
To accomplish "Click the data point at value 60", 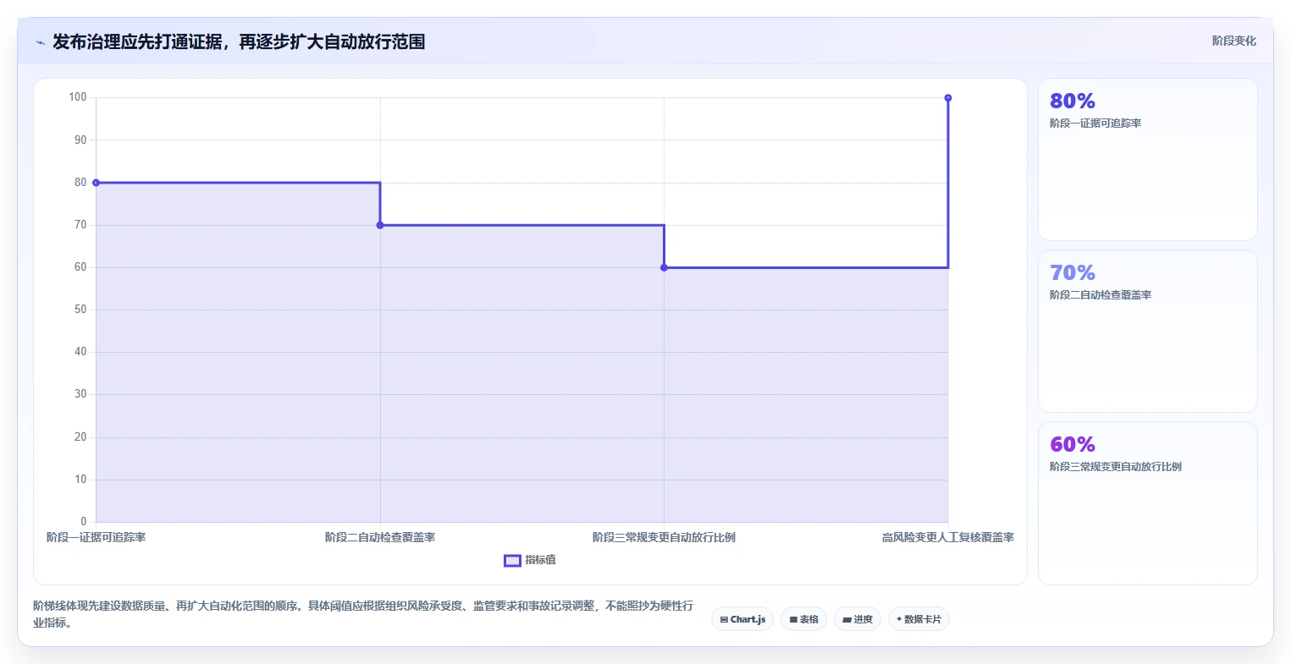I will point(664,267).
